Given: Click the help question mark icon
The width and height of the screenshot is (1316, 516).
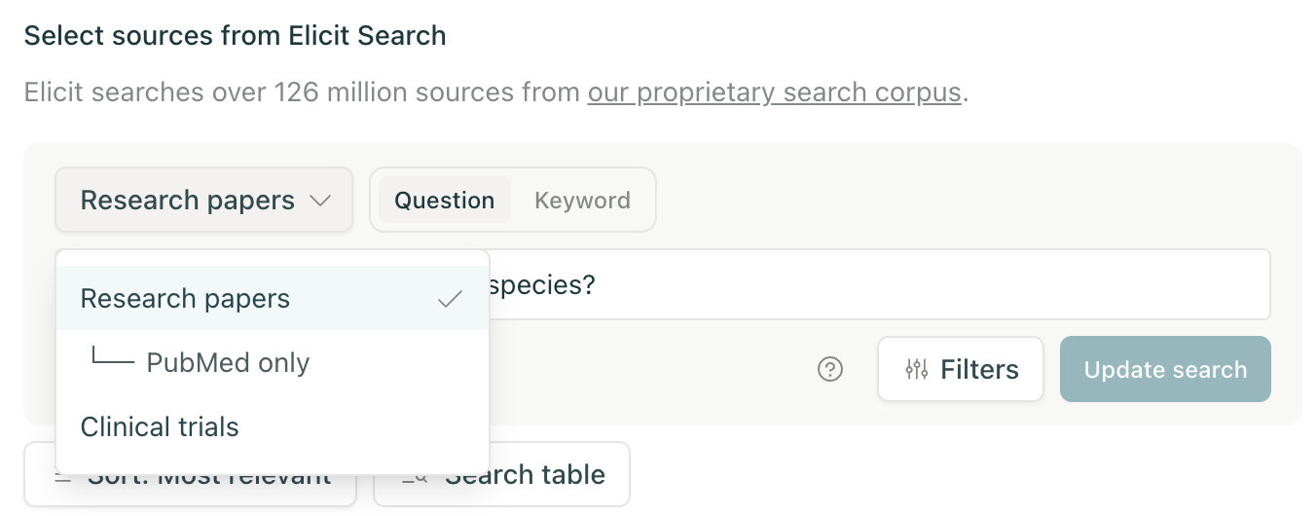Looking at the screenshot, I should pos(830,370).
